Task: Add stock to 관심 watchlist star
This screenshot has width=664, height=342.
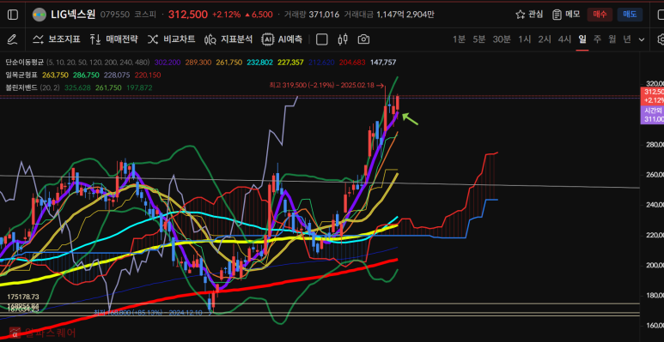Action: coord(529,15)
